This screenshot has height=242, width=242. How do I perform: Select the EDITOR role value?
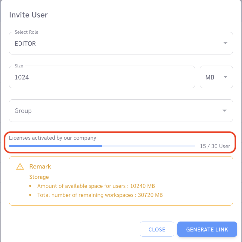click(x=25, y=44)
